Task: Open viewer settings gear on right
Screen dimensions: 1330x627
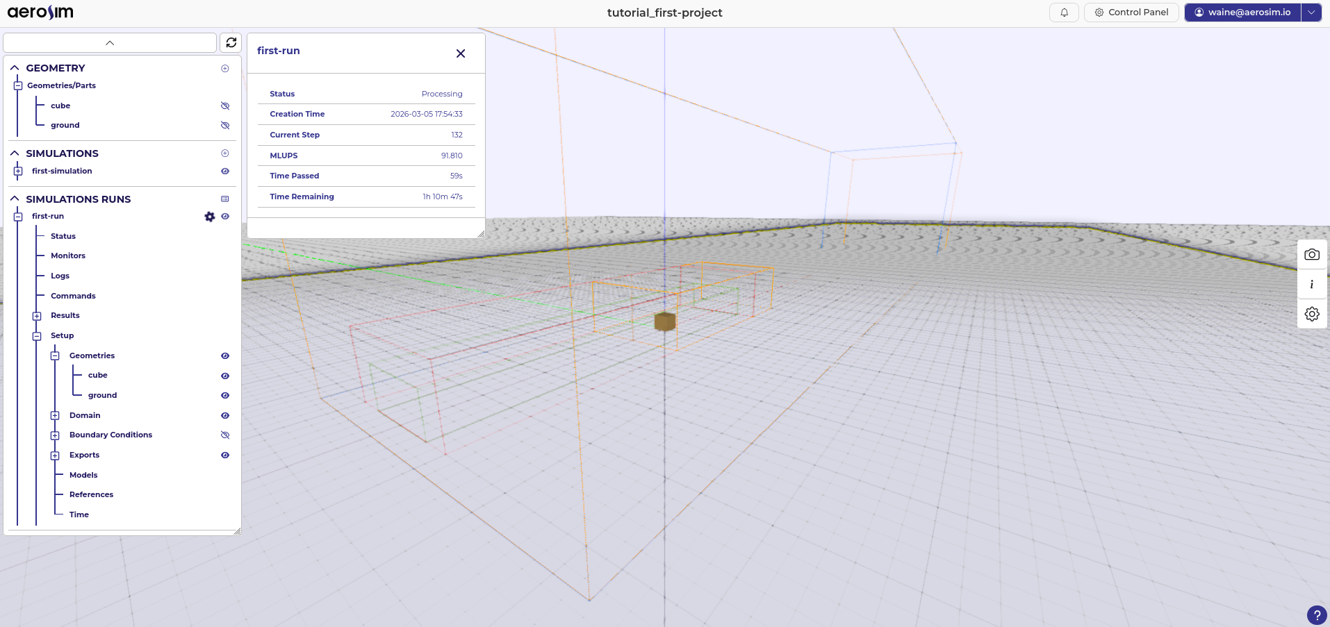Action: 1311,315
